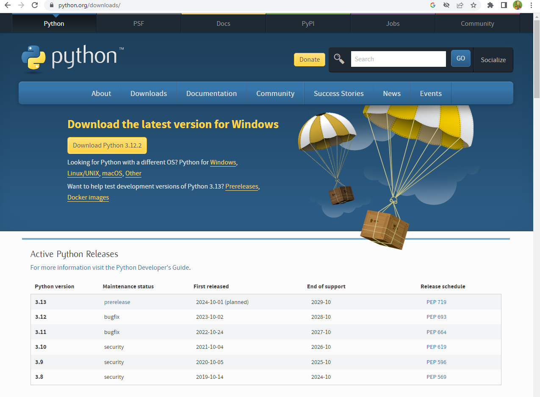The height and width of the screenshot is (397, 540).
Task: Click the 2024-10 end of support cell
Action: [x=321, y=377]
